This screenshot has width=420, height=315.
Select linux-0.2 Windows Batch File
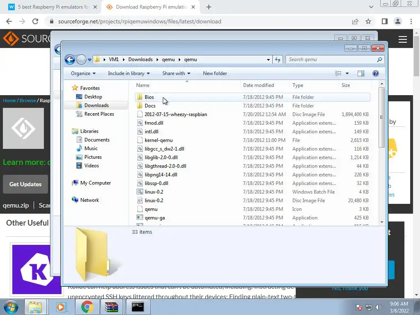point(252,192)
